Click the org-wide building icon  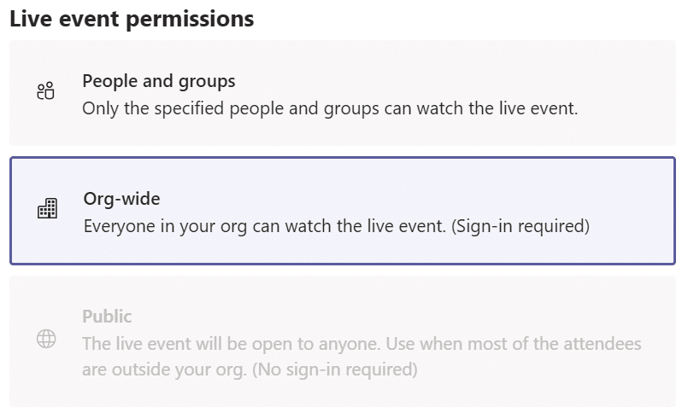[x=47, y=208]
